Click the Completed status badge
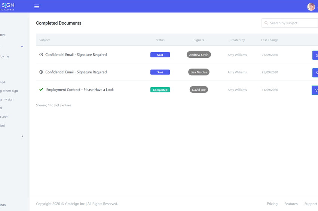The width and height of the screenshot is (318, 211). pos(160,90)
